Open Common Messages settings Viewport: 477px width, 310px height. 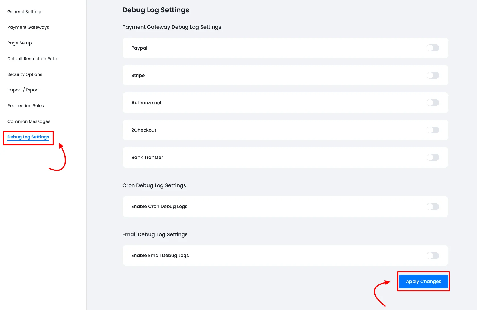click(x=28, y=121)
